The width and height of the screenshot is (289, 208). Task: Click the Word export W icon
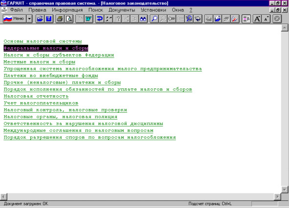[89, 19]
